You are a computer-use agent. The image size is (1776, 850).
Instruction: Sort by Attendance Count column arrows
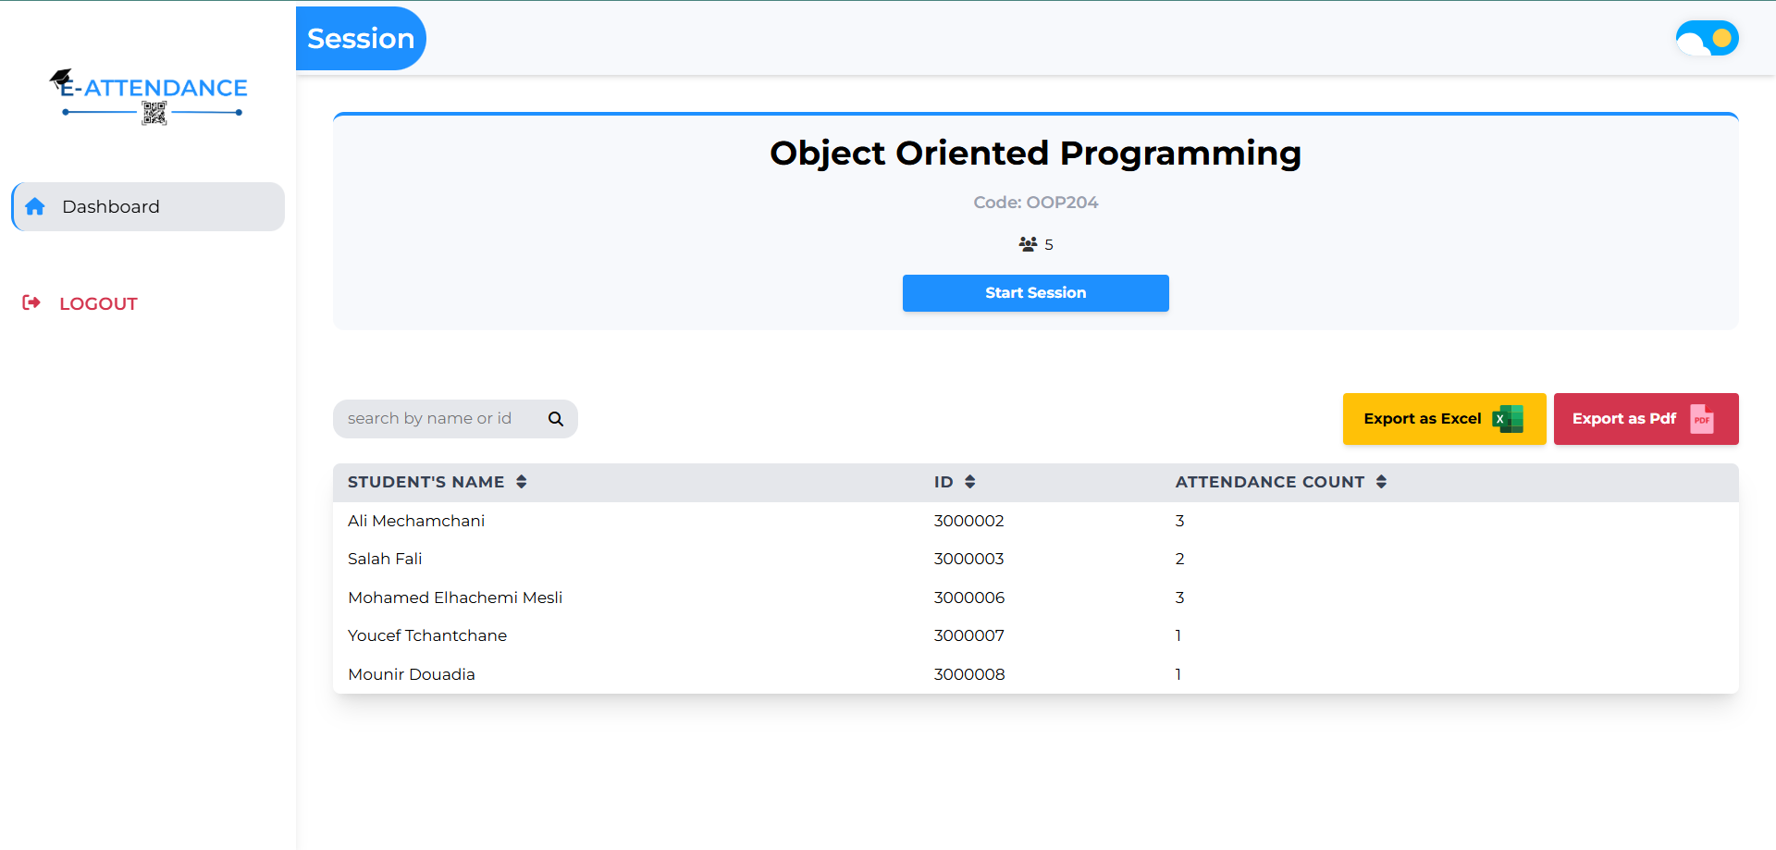[1381, 482]
